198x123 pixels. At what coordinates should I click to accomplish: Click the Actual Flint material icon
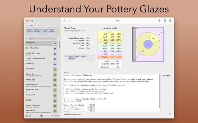click(x=55, y=70)
